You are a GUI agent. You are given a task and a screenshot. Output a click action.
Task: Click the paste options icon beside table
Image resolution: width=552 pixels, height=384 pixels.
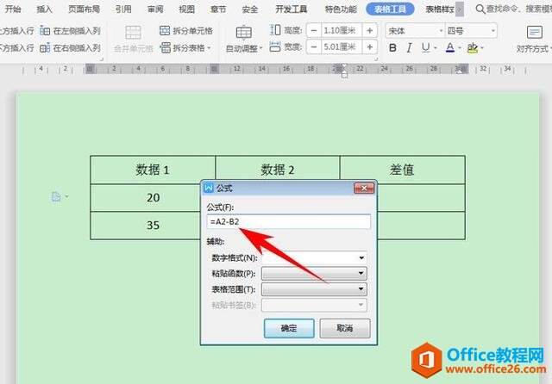click(x=56, y=197)
